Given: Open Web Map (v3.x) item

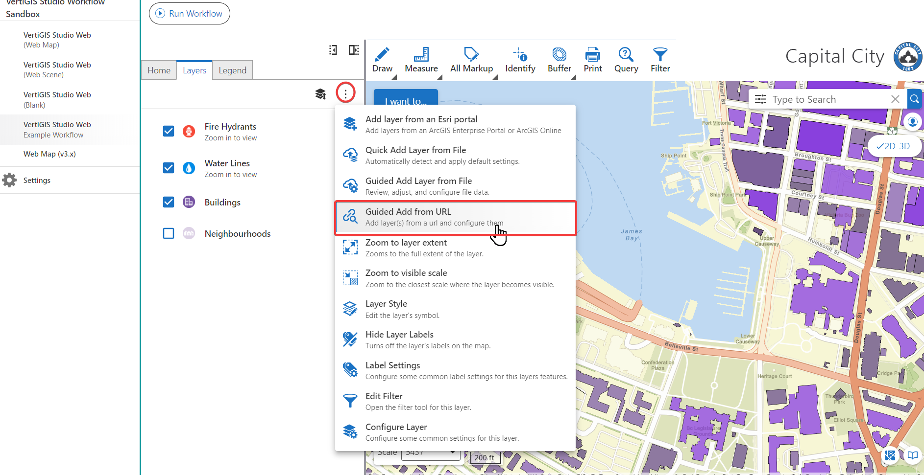Looking at the screenshot, I should [x=70, y=154].
